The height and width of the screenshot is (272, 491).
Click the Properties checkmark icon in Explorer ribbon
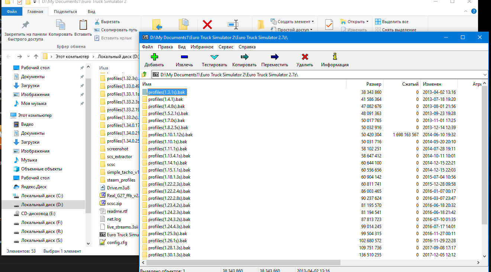[x=329, y=25]
